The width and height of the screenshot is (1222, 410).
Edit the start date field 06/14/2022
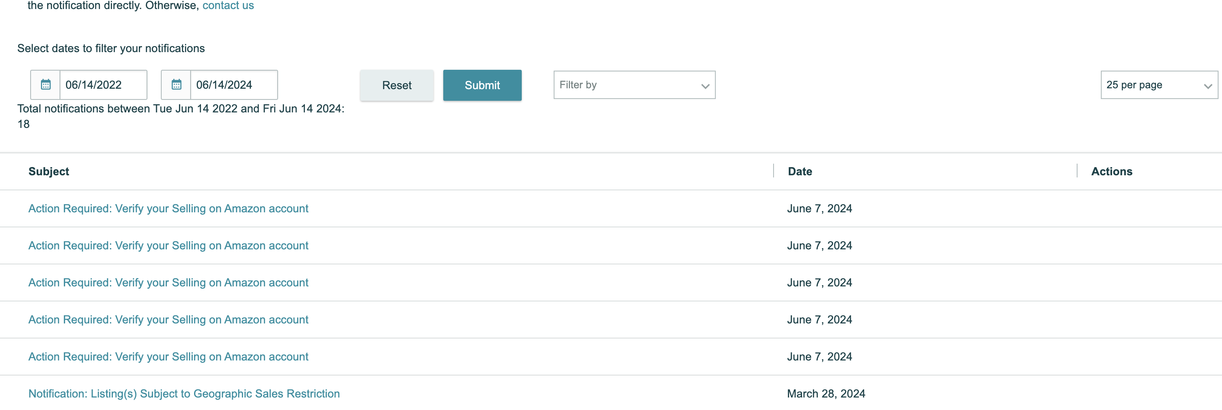click(x=103, y=85)
